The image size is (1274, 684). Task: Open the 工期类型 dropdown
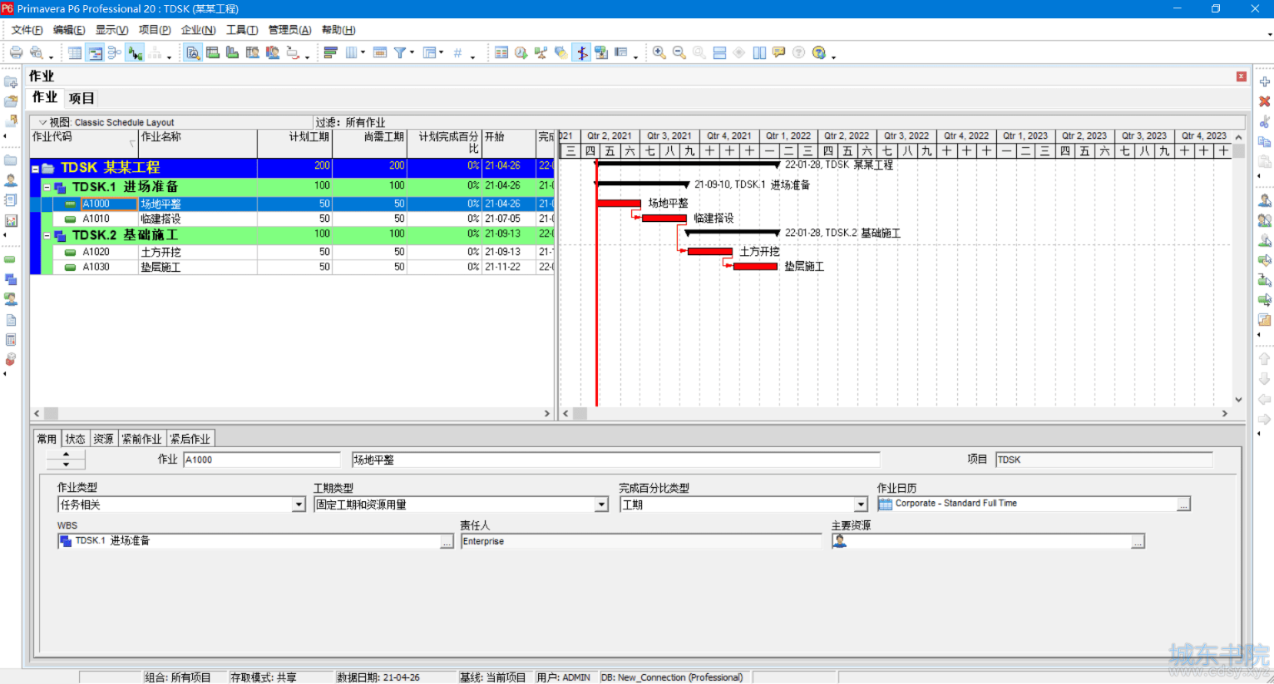(601, 504)
